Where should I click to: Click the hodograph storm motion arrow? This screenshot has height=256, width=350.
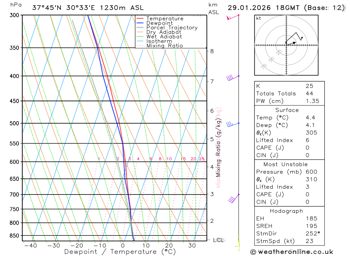[x=291, y=43]
